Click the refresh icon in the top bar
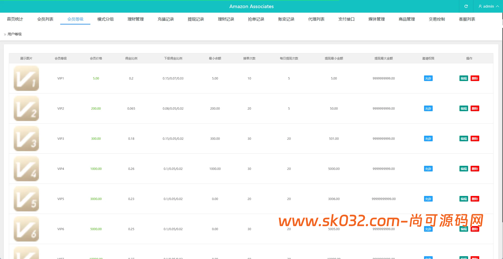 coord(466,6)
